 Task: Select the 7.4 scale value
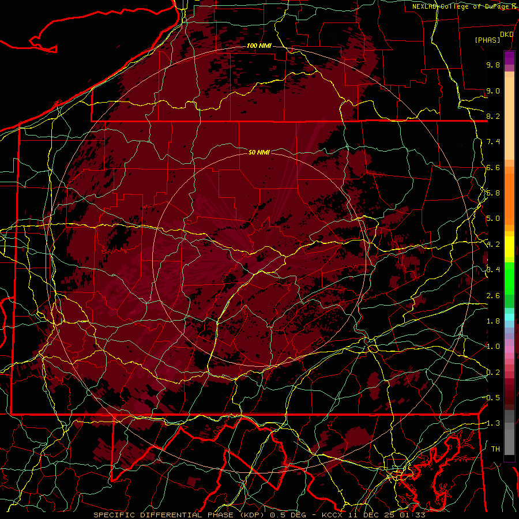[x=493, y=142]
